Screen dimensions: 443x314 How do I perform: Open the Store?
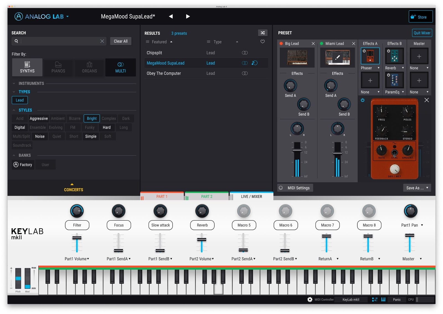coord(421,17)
